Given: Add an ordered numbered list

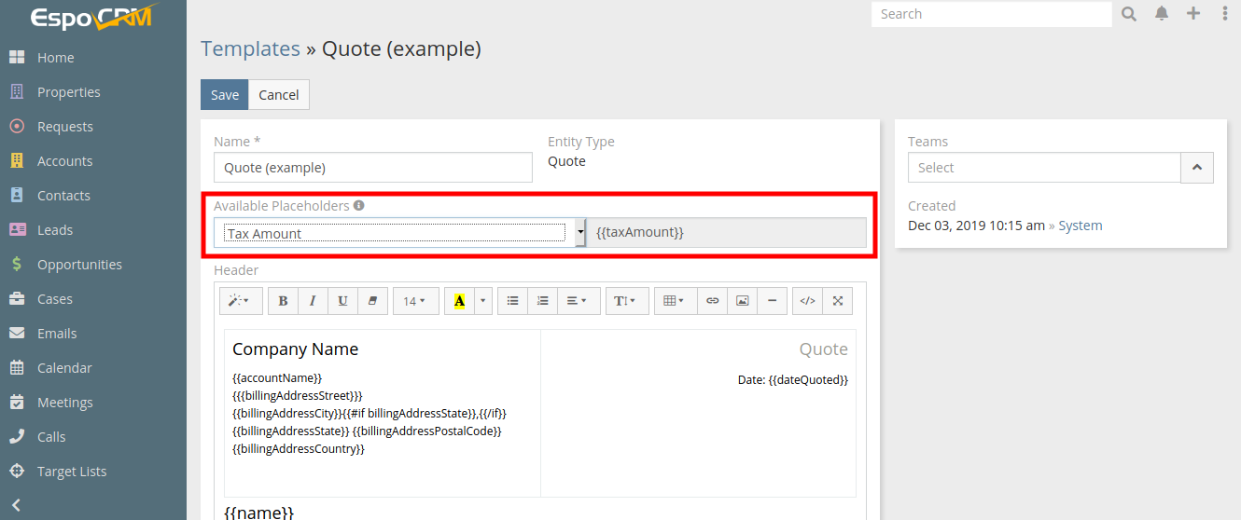Looking at the screenshot, I should [x=542, y=301].
